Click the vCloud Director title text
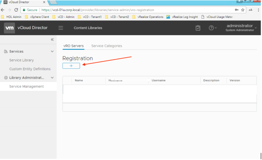Viewport: 262px width, 160px height. click(x=33, y=28)
